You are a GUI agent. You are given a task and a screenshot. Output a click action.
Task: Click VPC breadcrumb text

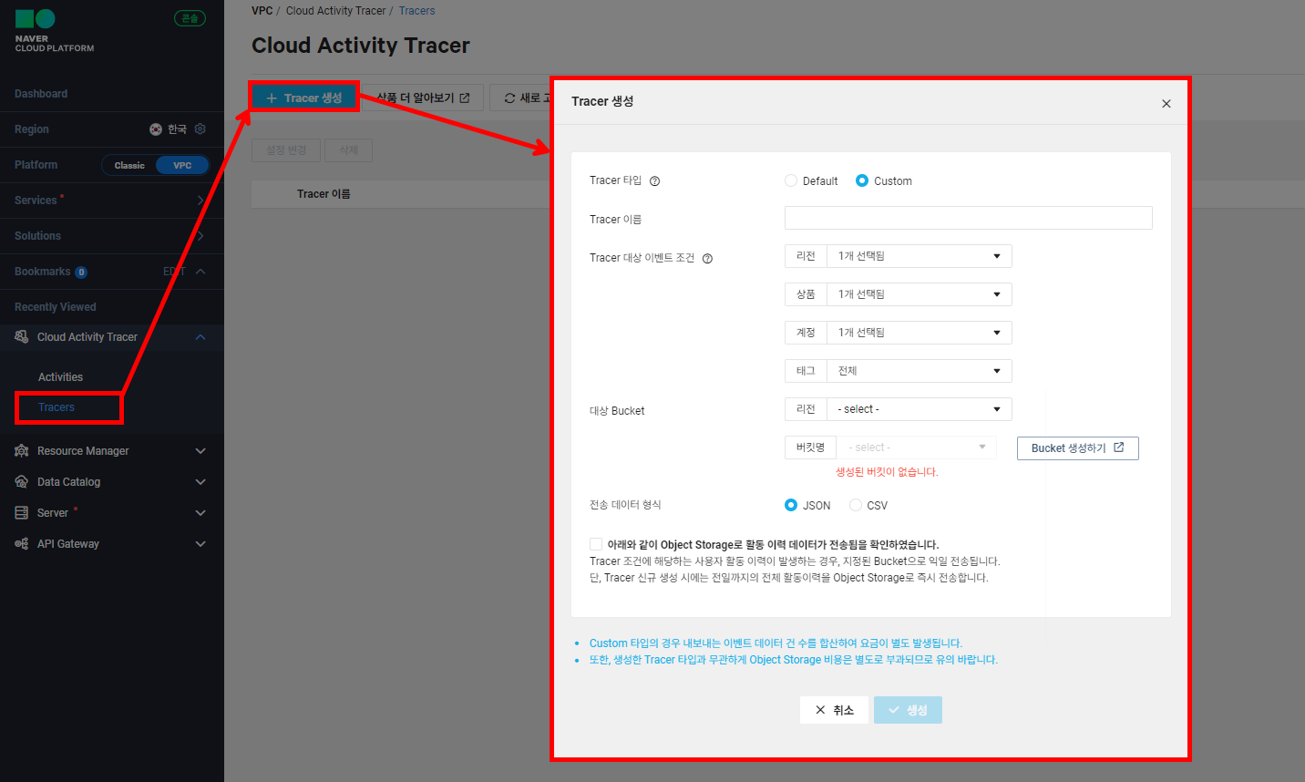click(x=262, y=11)
